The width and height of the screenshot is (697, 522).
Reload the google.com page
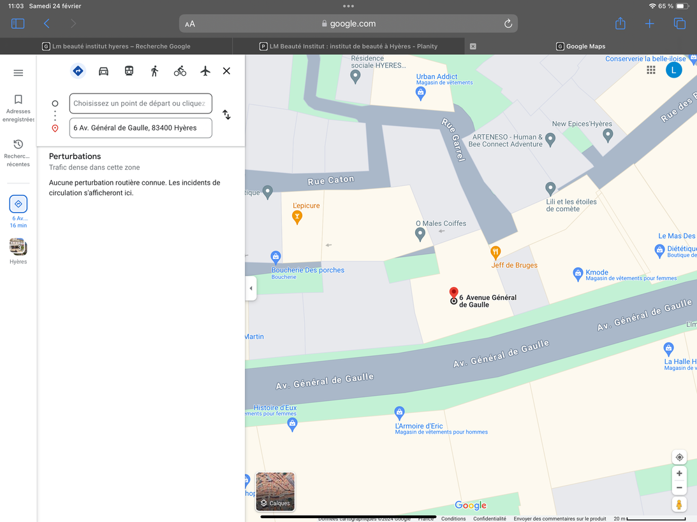point(508,24)
